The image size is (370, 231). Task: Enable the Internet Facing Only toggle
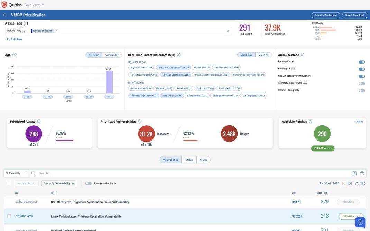362,90
